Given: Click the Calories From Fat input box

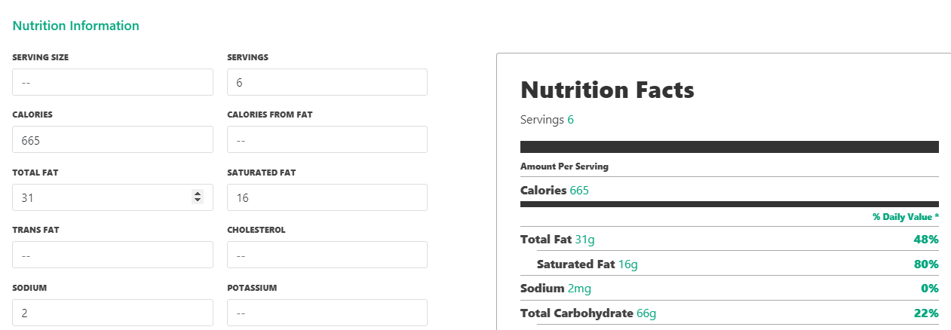Looking at the screenshot, I should (x=327, y=139).
